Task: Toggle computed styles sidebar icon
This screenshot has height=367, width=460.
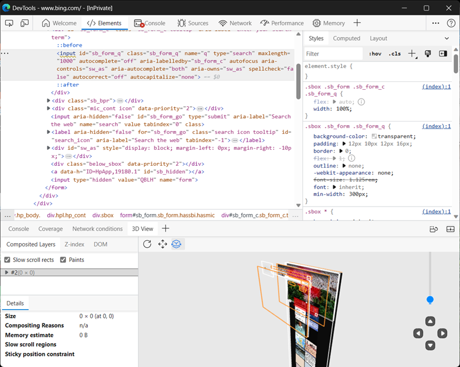Action: pyautogui.click(x=443, y=54)
